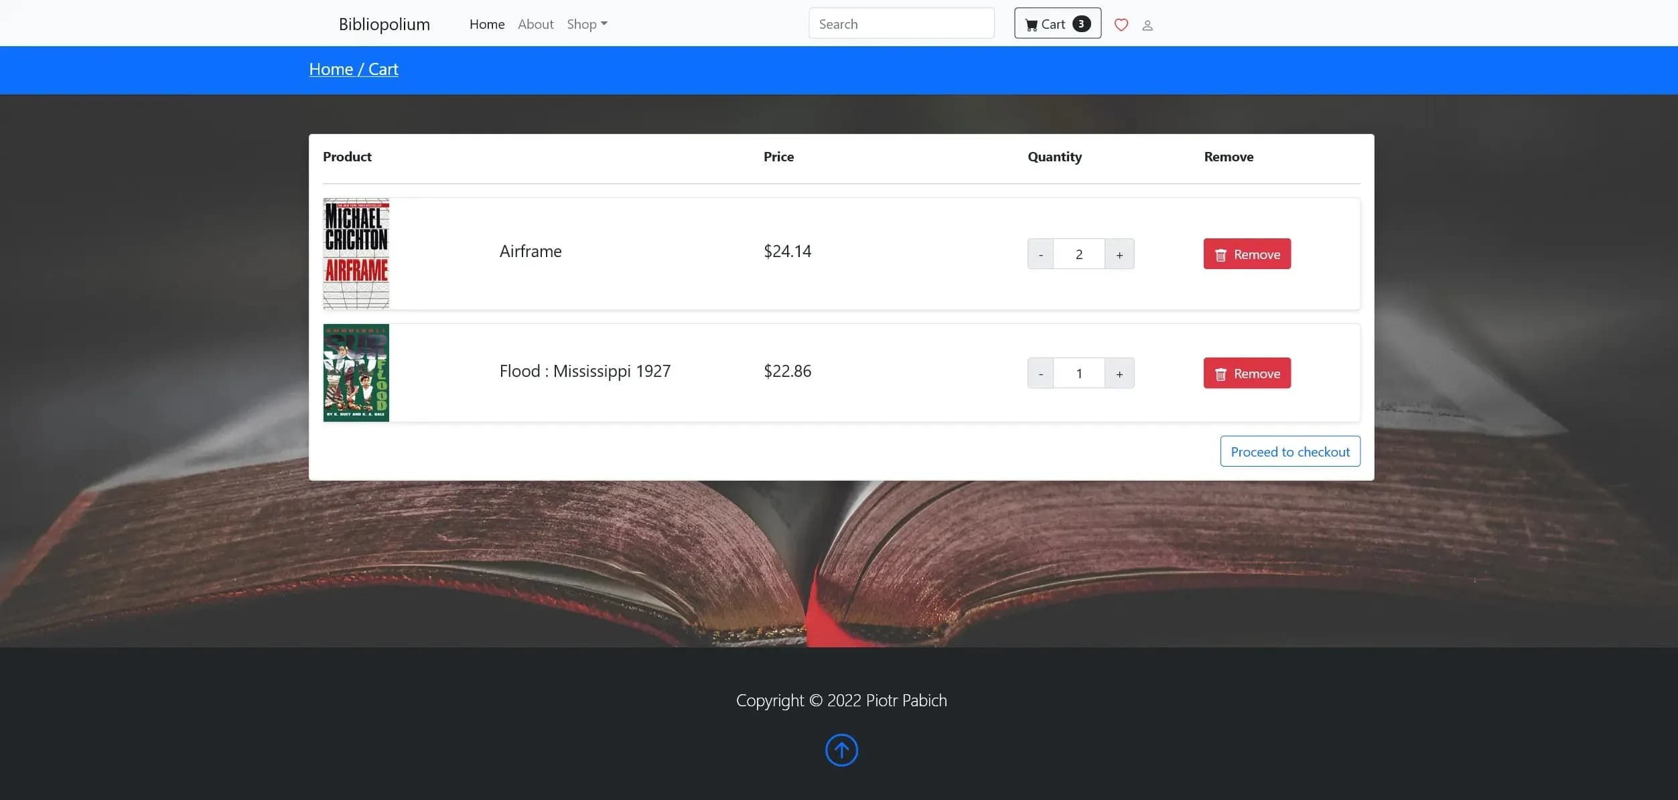Screen dimensions: 1678x800
Task: Click the minus button for Flood Mississippi quantity
Action: pos(1041,374)
